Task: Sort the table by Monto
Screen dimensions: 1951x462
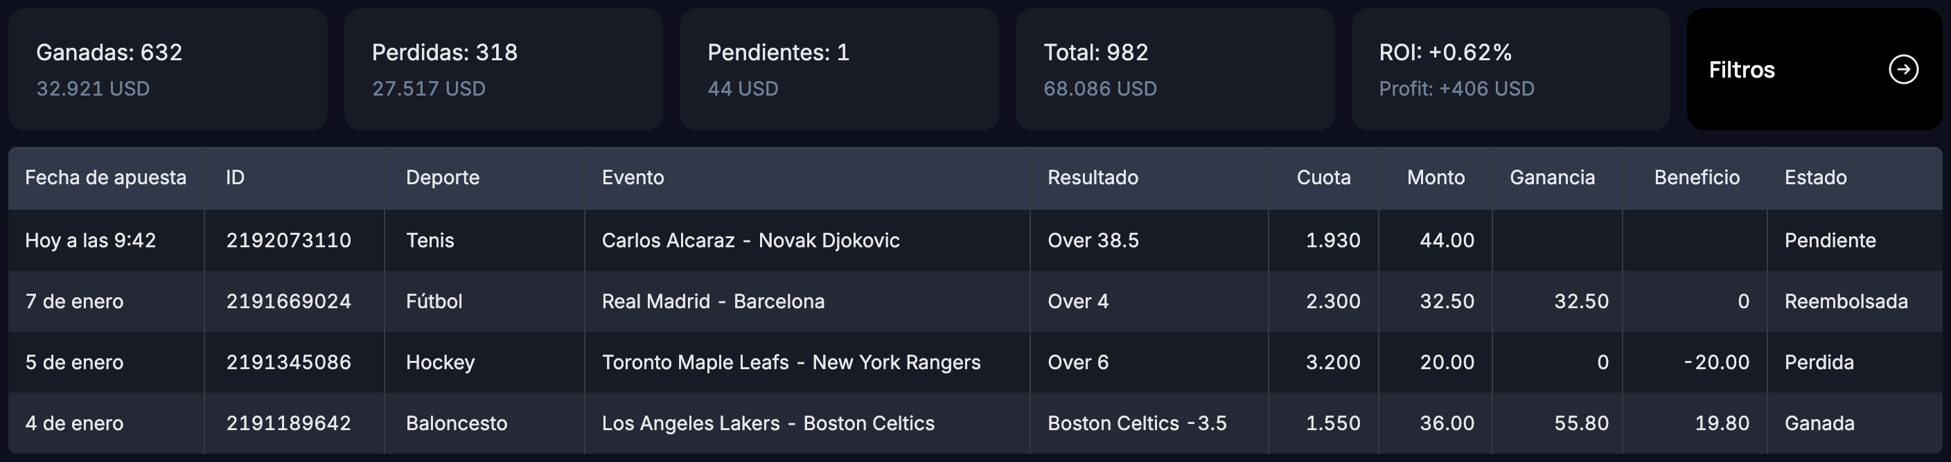Action: pyautogui.click(x=1436, y=178)
